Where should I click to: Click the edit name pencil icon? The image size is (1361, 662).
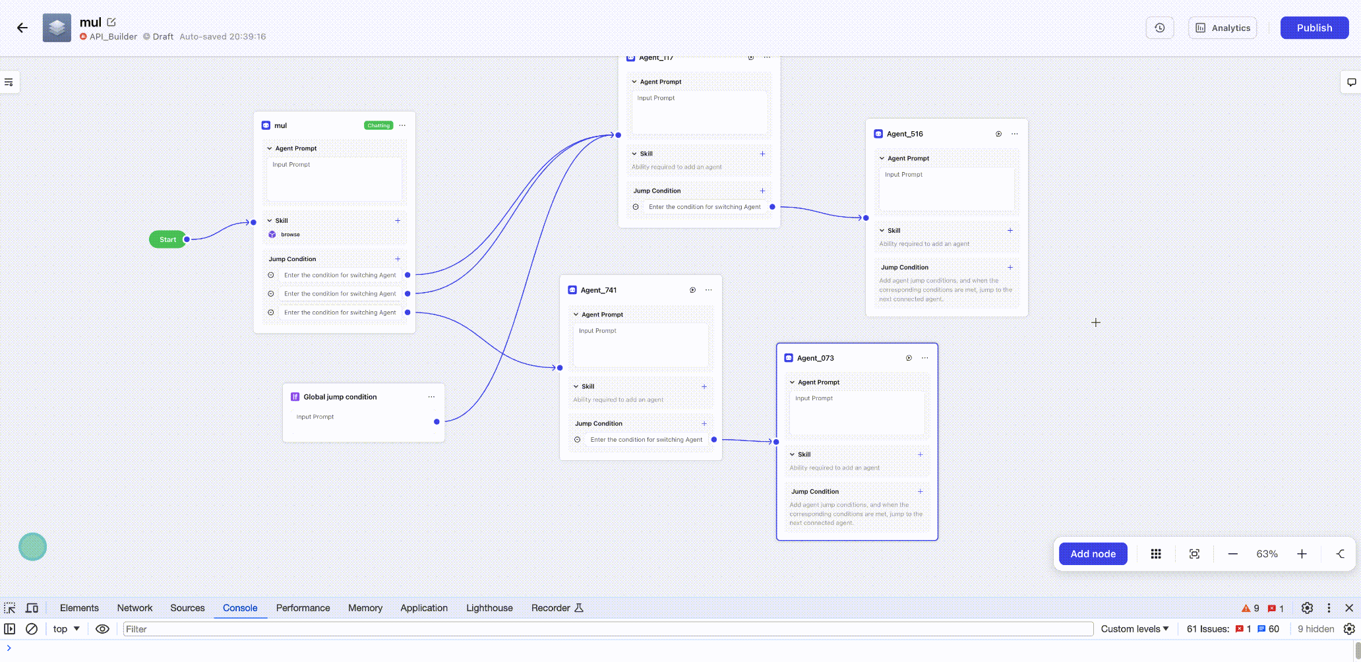(x=111, y=22)
